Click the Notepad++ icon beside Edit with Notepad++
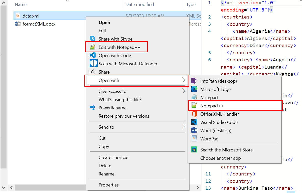This screenshot has width=302, height=193. pyautogui.click(x=93, y=47)
